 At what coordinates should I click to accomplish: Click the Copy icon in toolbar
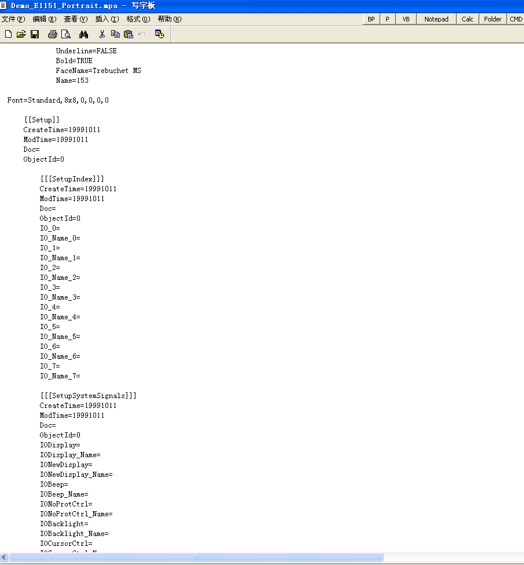115,34
